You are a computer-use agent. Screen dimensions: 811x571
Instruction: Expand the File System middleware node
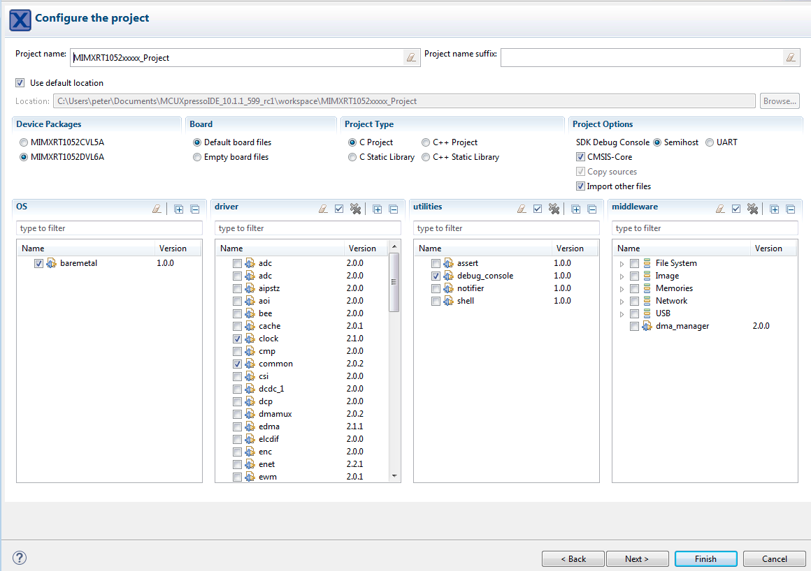click(x=622, y=264)
